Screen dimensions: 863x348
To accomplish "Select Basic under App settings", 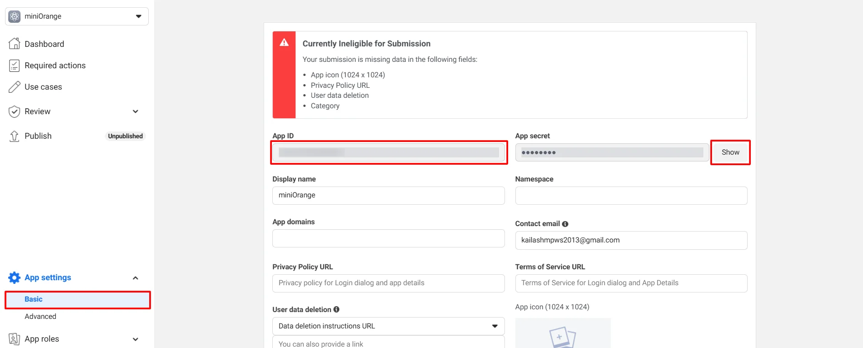I will [x=78, y=299].
